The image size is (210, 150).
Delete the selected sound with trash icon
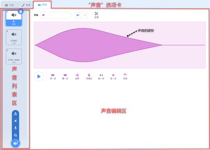click(x=21, y=12)
